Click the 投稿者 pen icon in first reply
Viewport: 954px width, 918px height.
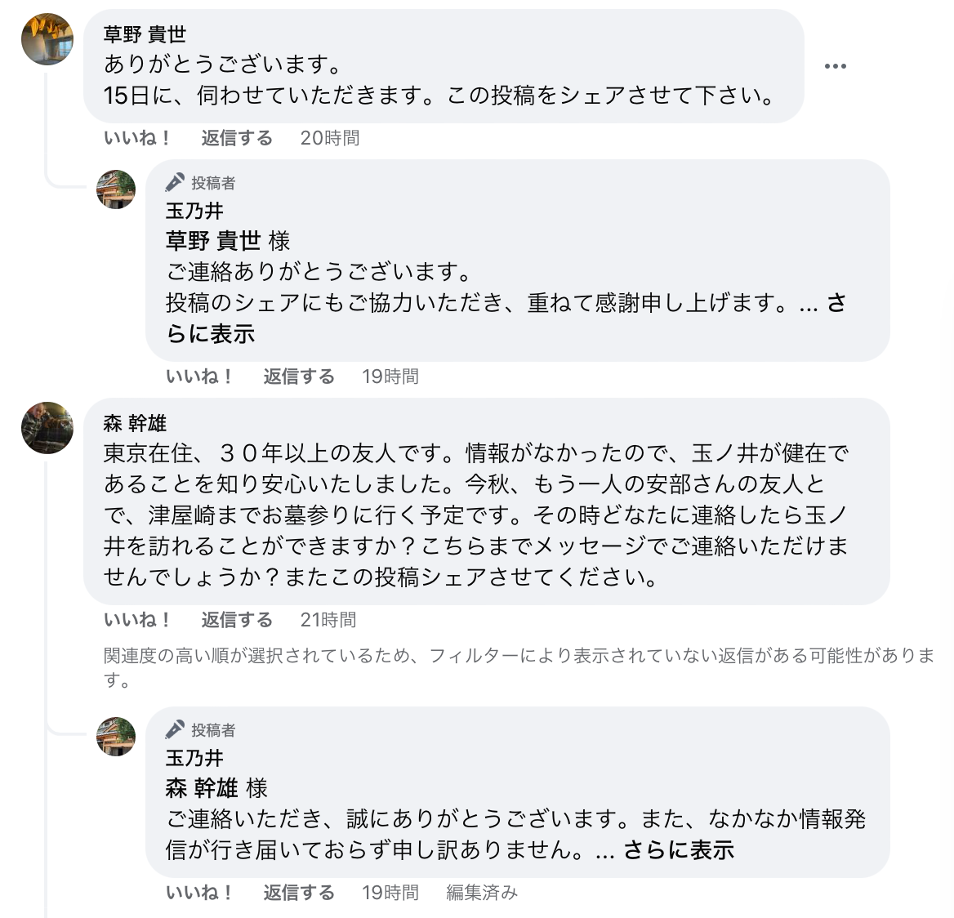[175, 183]
